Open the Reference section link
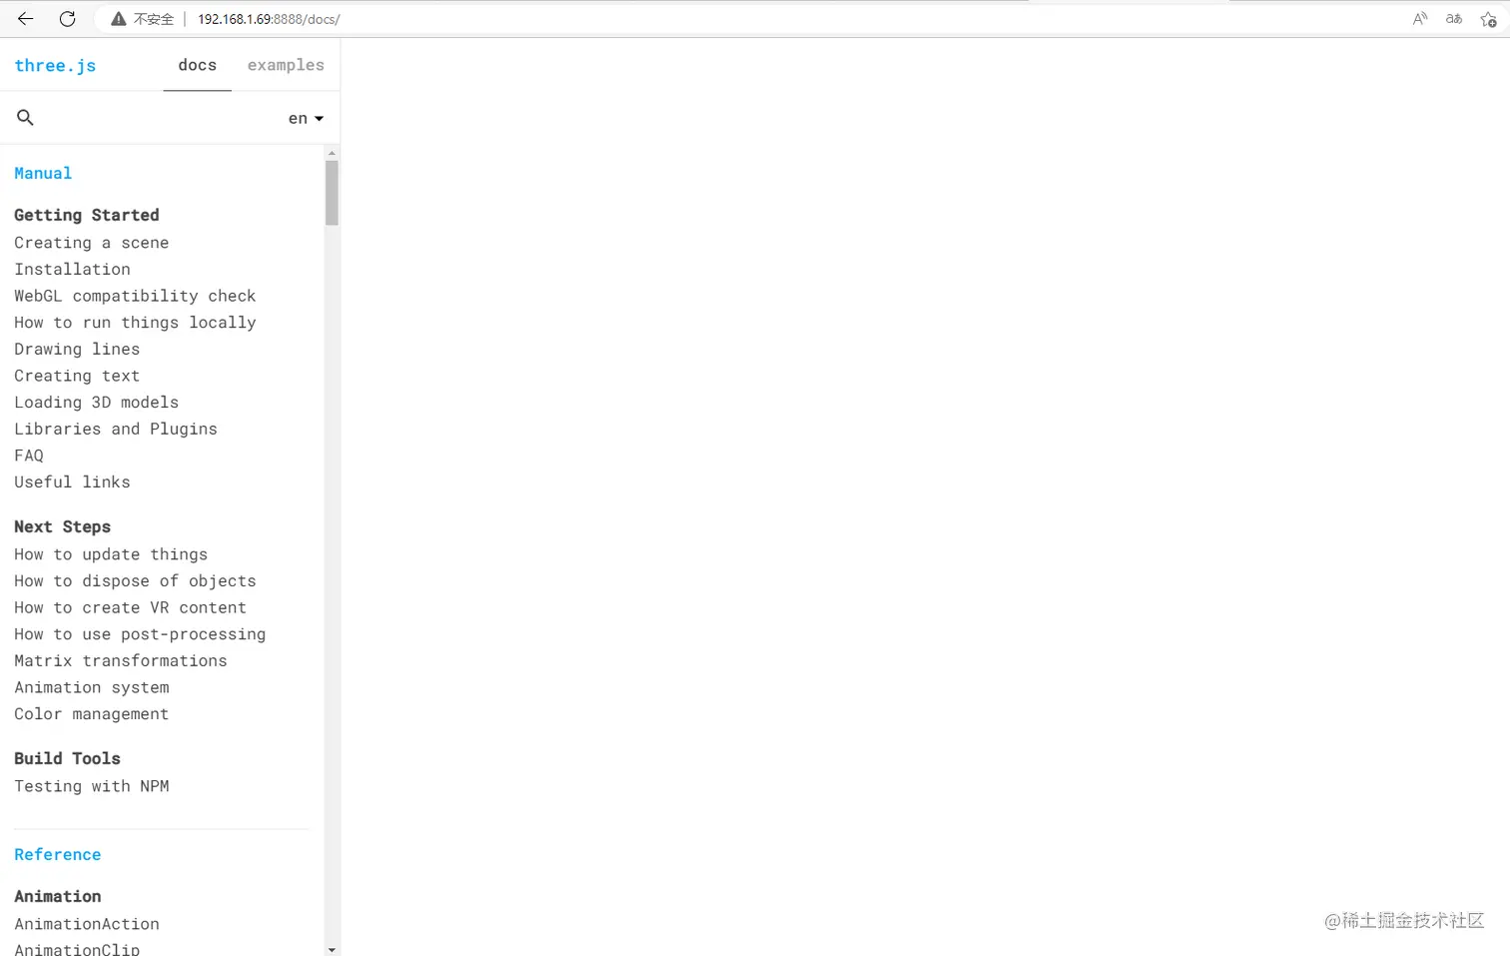Image resolution: width=1510 pixels, height=956 pixels. (x=57, y=854)
